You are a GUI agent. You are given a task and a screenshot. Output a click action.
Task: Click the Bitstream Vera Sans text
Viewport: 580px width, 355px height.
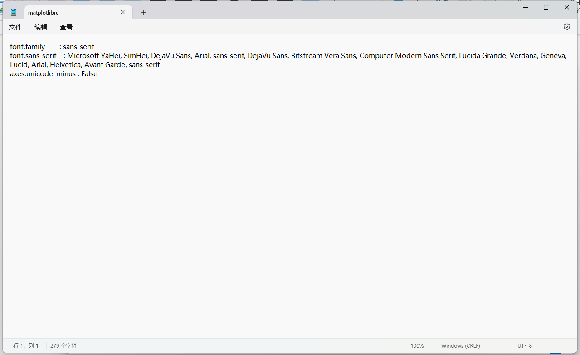pos(324,55)
